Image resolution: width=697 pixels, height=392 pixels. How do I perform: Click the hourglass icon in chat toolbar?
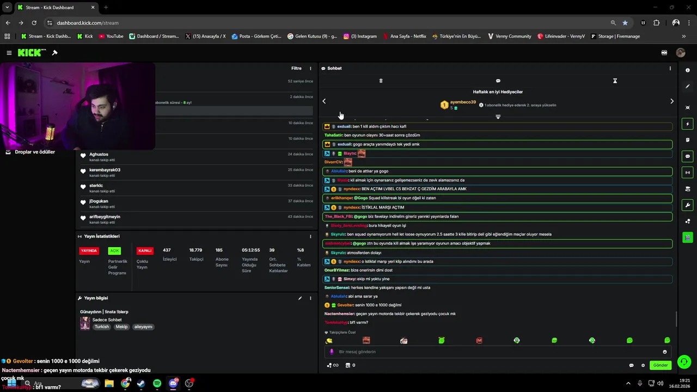pos(615,81)
